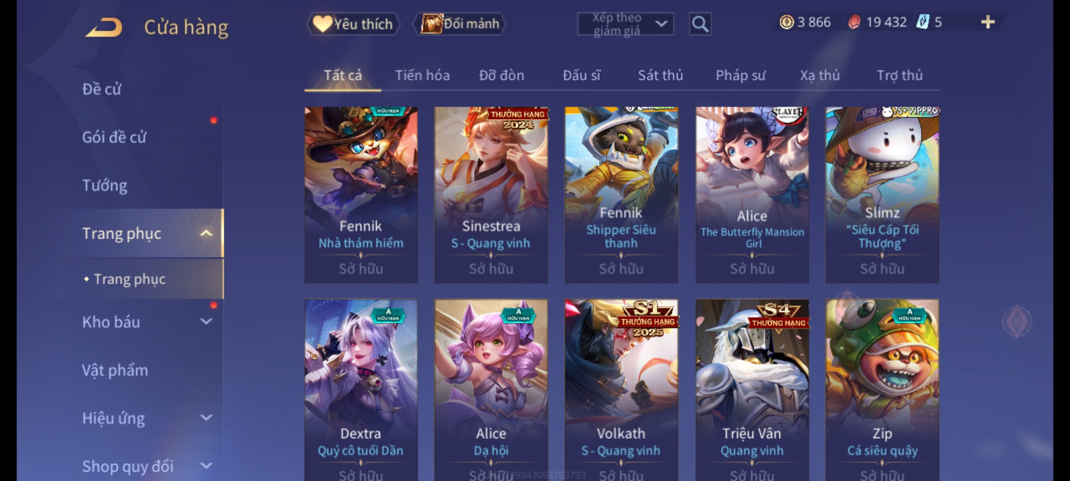Image resolution: width=1070 pixels, height=481 pixels.
Task: Tap the red ruby currency icon
Action: [854, 22]
